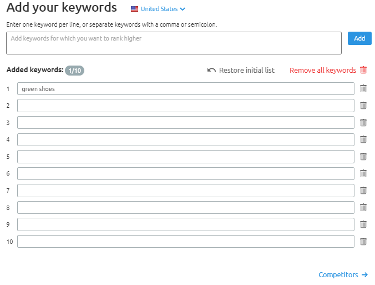Remove keyword row 4 via trash icon
Screen dimensions: 375x285
point(363,139)
